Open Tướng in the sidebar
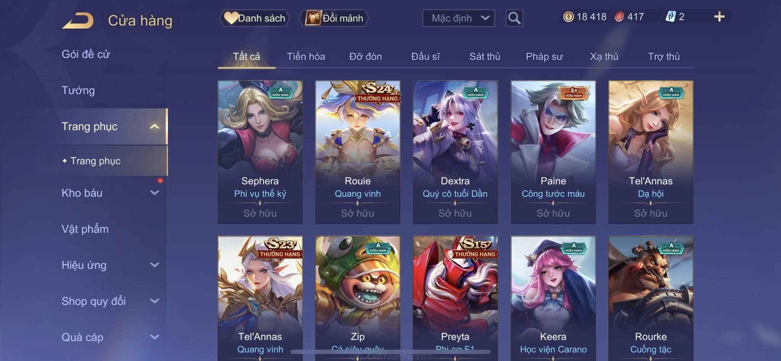This screenshot has height=361, width=781. pyautogui.click(x=78, y=90)
